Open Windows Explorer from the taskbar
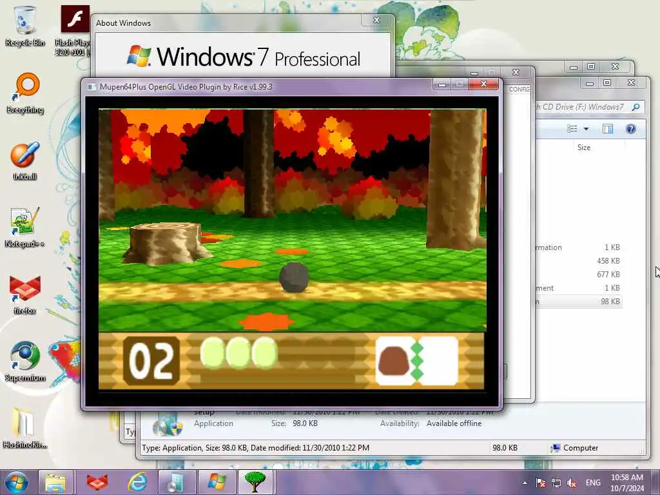The image size is (660, 495). [55, 482]
